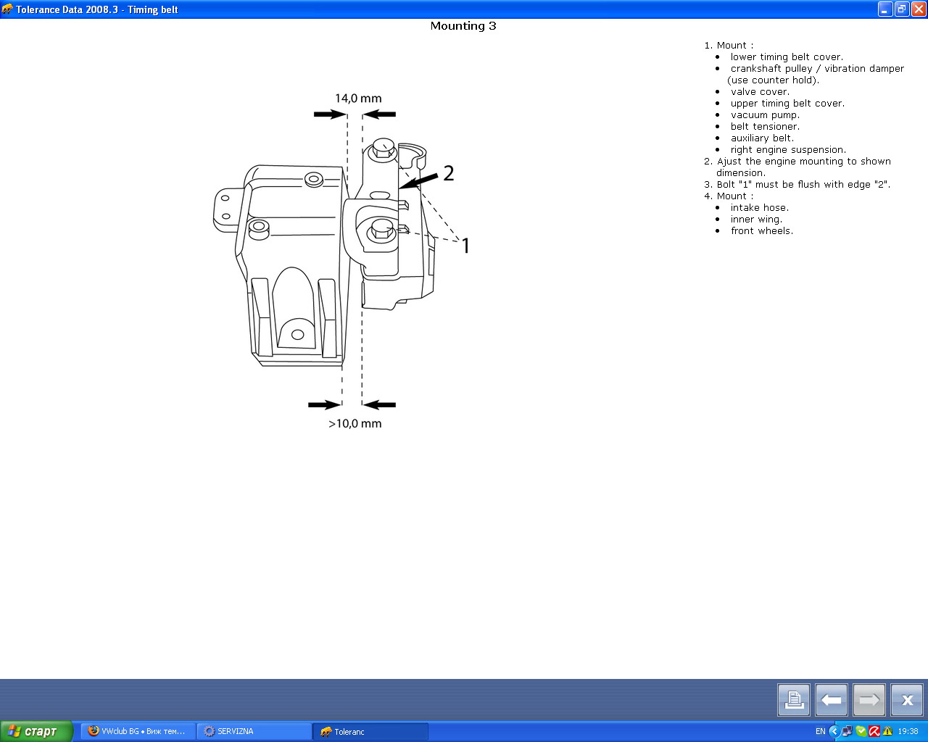Screen dimensions: 928x742
Task: Open the Windows Start menu
Action: click(x=36, y=731)
